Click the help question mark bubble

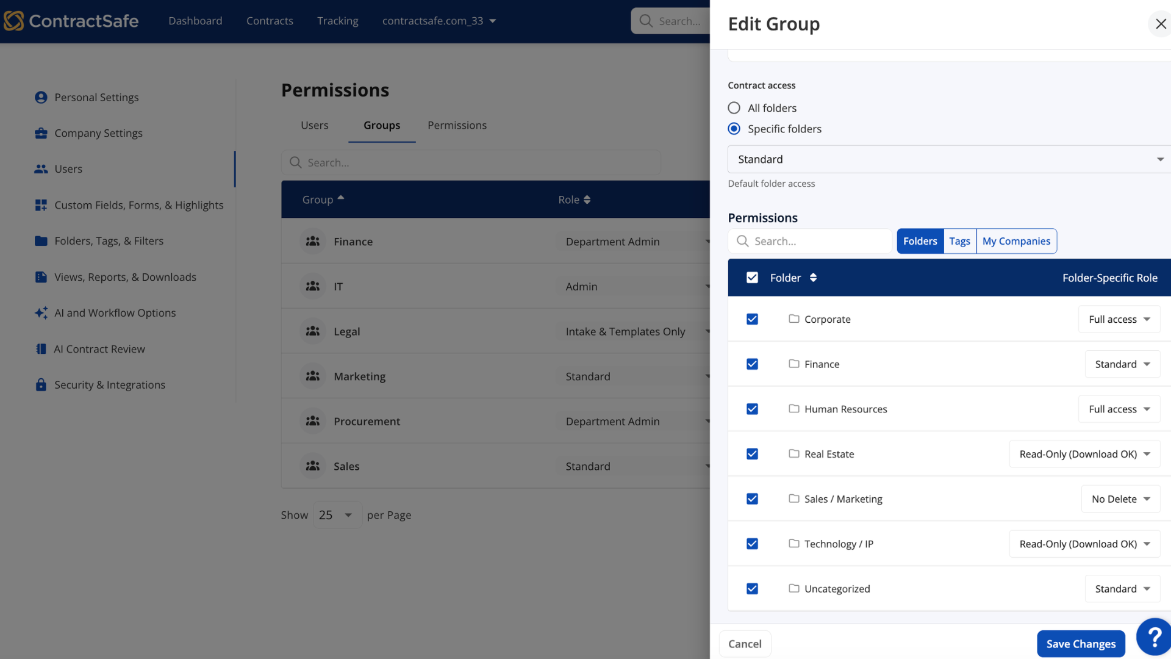(1154, 637)
